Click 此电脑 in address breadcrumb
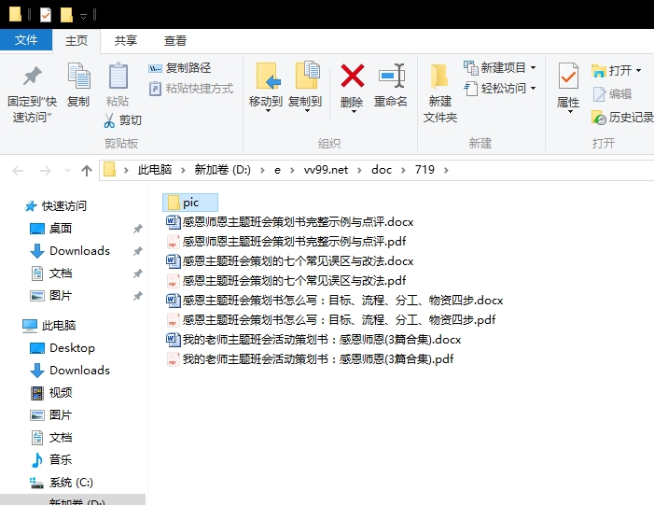 [x=154, y=170]
